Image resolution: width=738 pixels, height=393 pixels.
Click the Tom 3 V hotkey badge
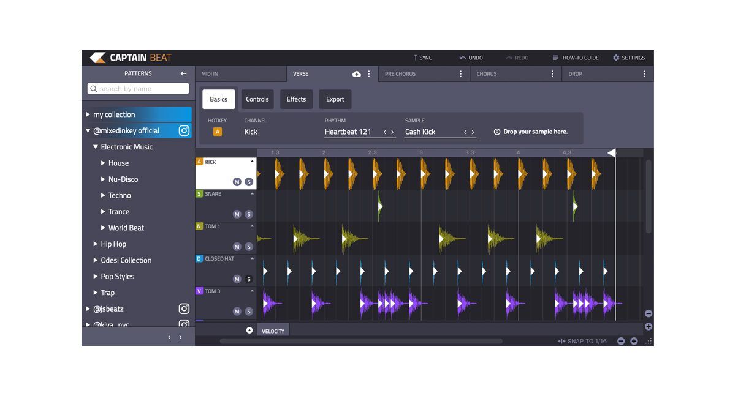pos(199,291)
